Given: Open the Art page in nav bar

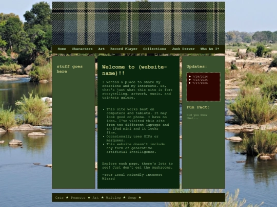Looking at the screenshot, I should pos(102,49).
